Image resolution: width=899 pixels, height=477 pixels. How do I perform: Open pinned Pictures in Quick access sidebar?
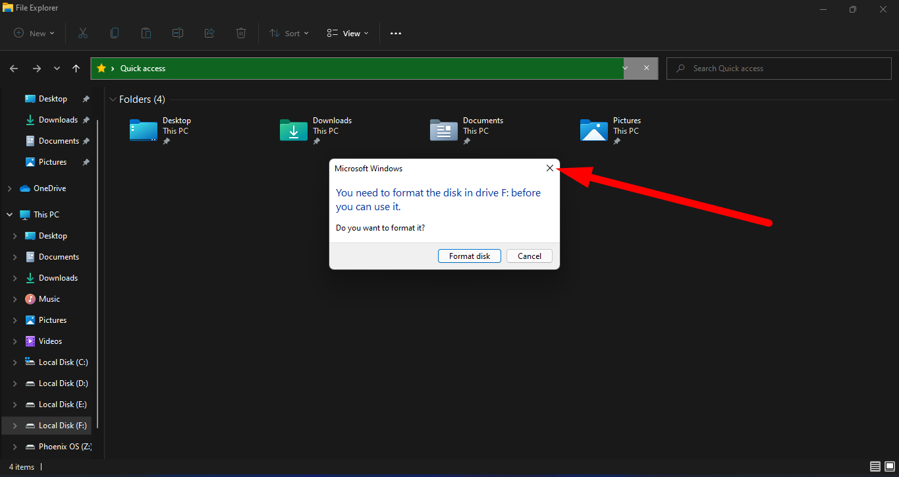pos(53,162)
